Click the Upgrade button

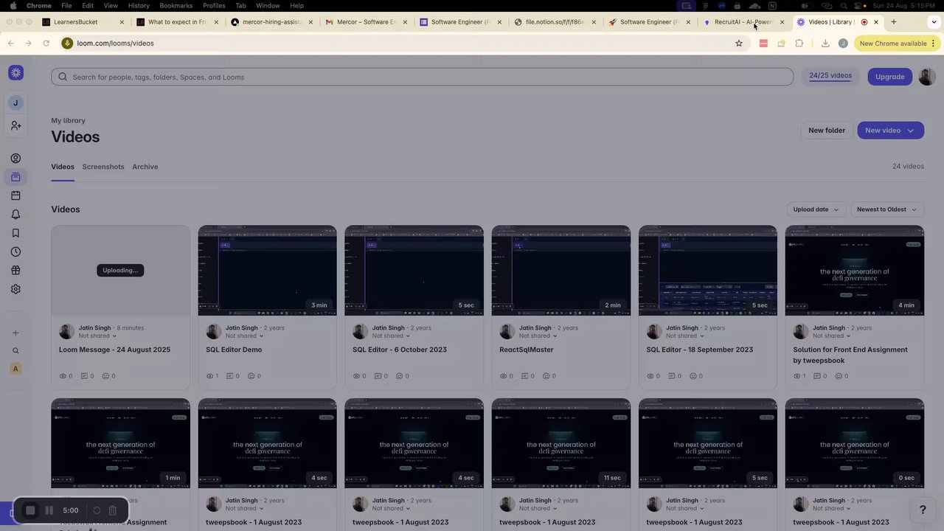[890, 77]
